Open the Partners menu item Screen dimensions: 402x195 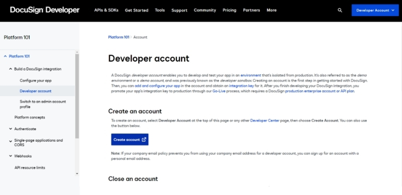click(251, 10)
